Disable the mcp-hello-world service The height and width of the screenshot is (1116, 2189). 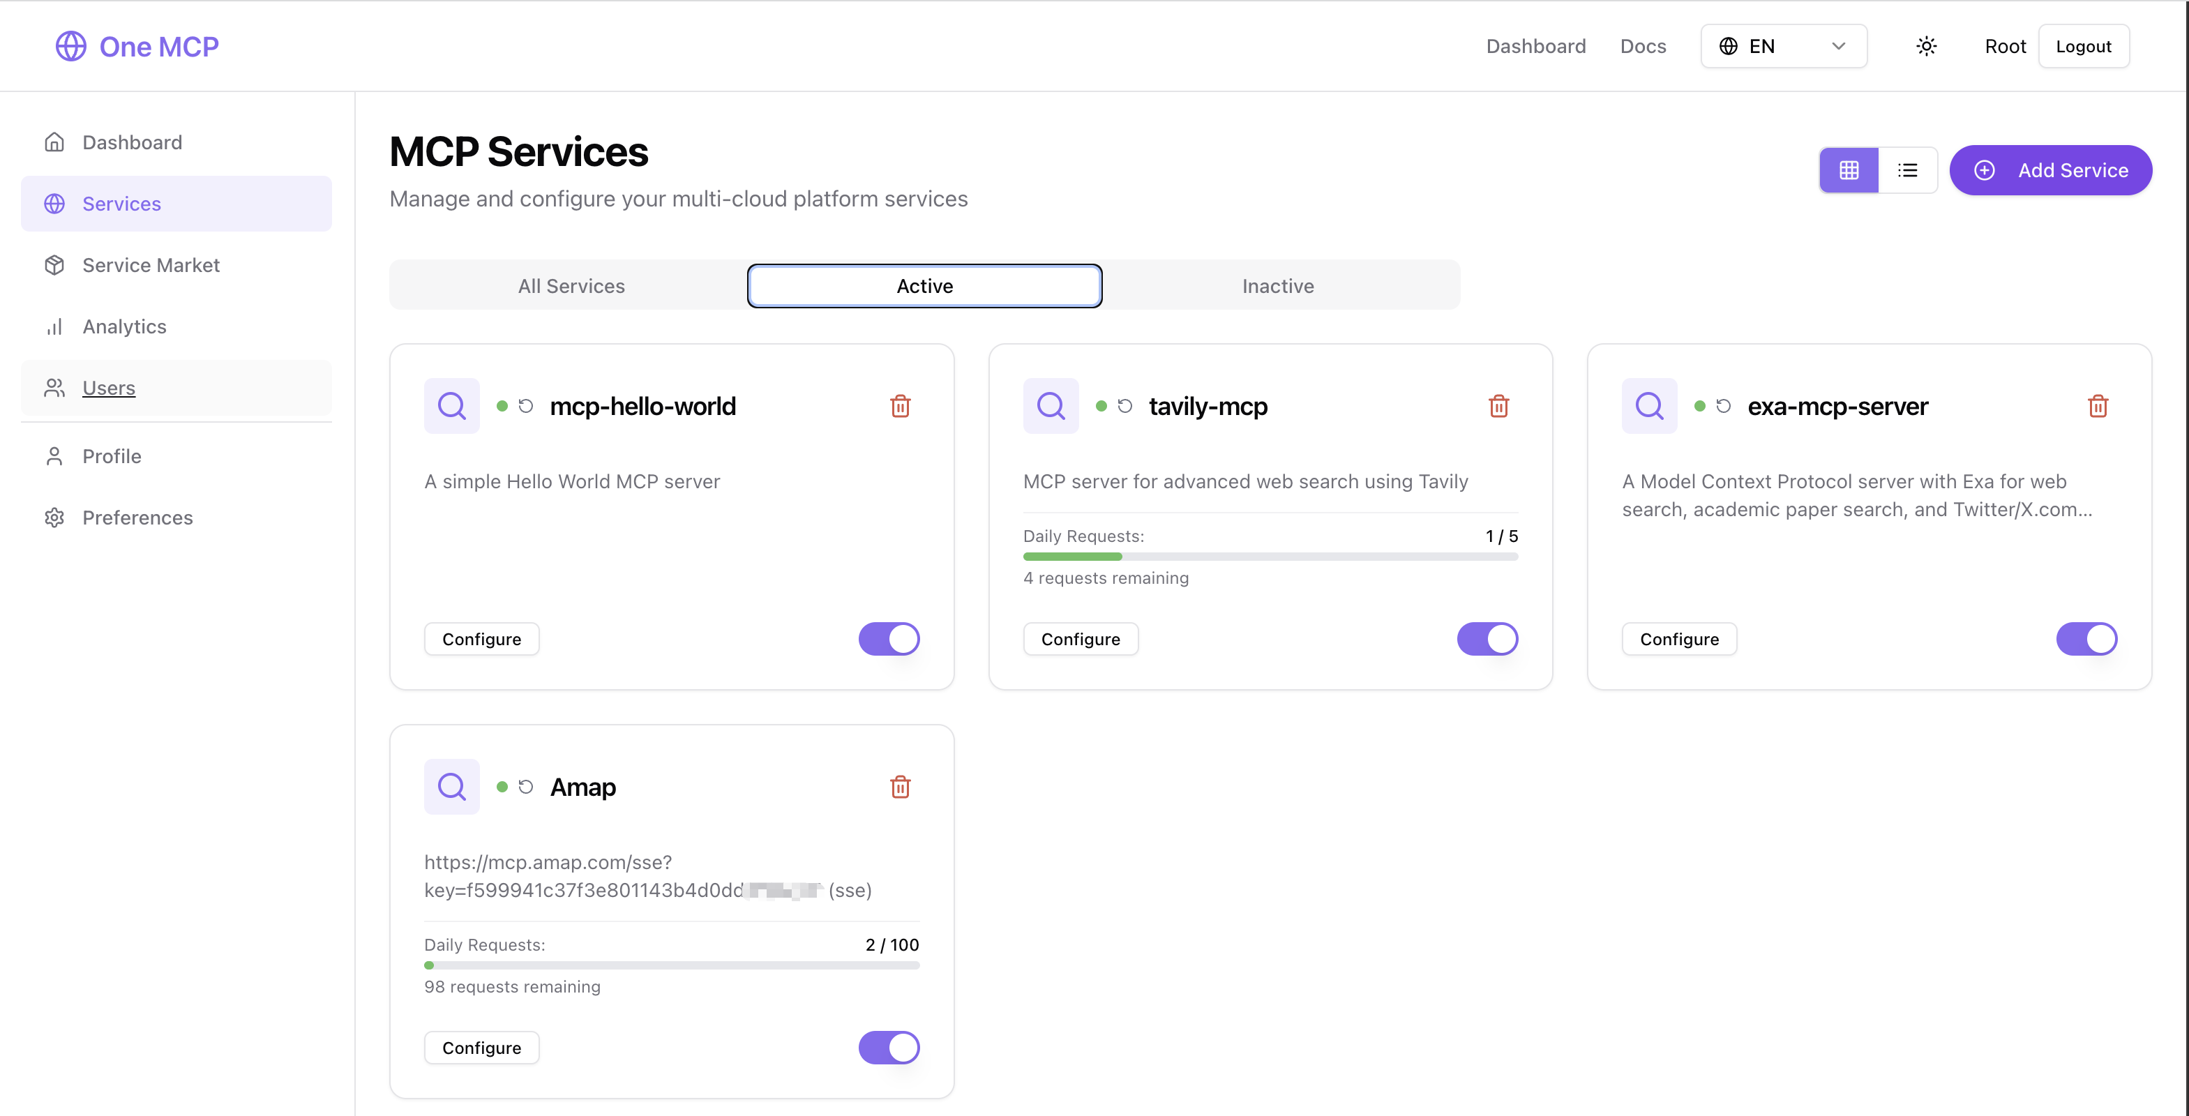889,638
